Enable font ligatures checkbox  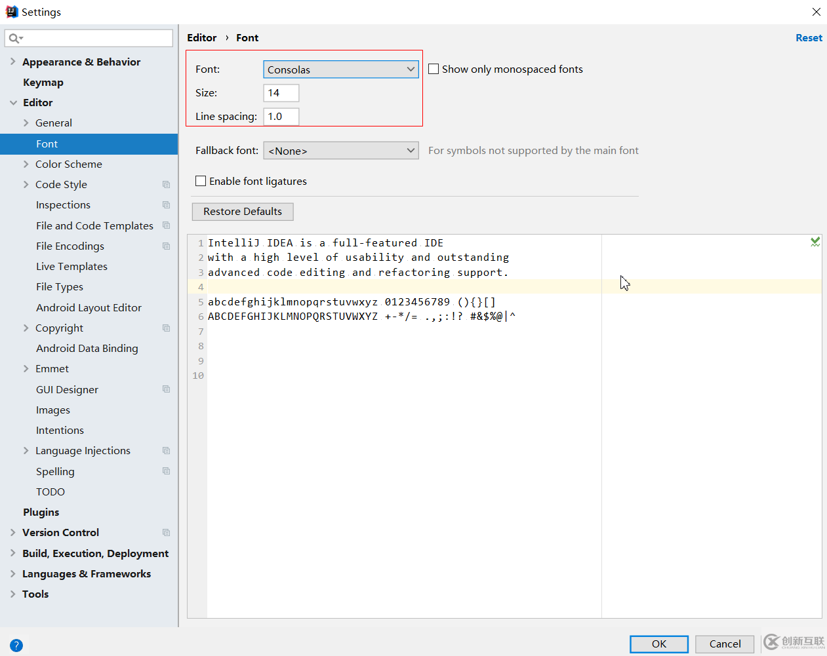pyautogui.click(x=201, y=181)
